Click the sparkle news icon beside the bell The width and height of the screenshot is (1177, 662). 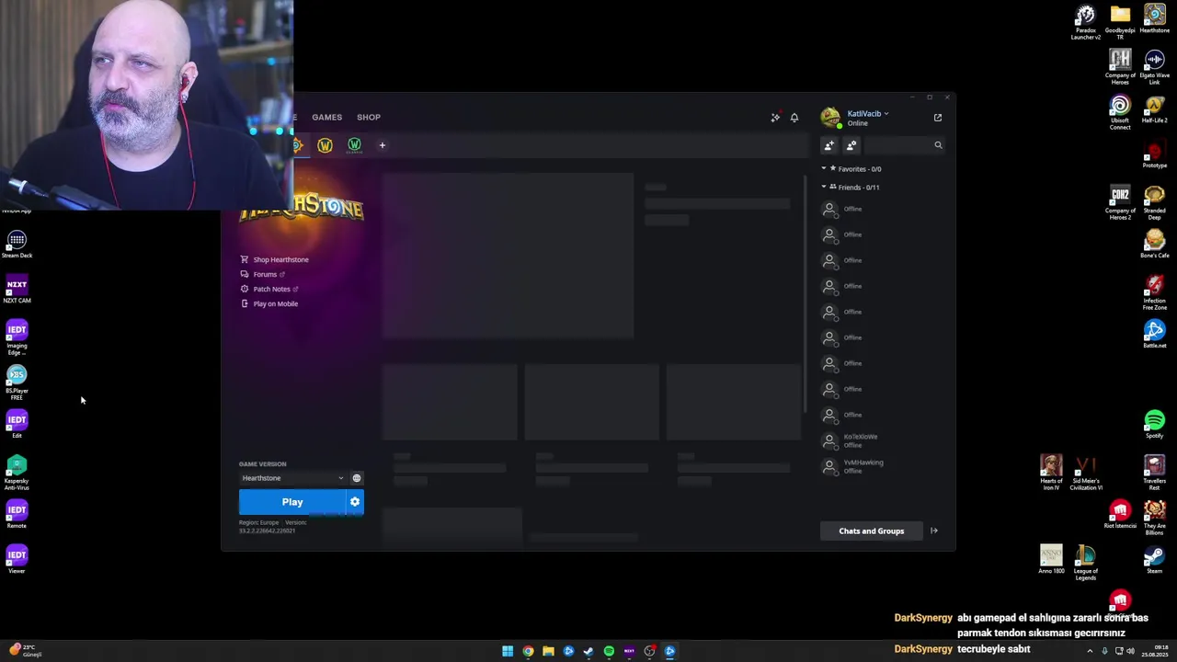tap(775, 118)
